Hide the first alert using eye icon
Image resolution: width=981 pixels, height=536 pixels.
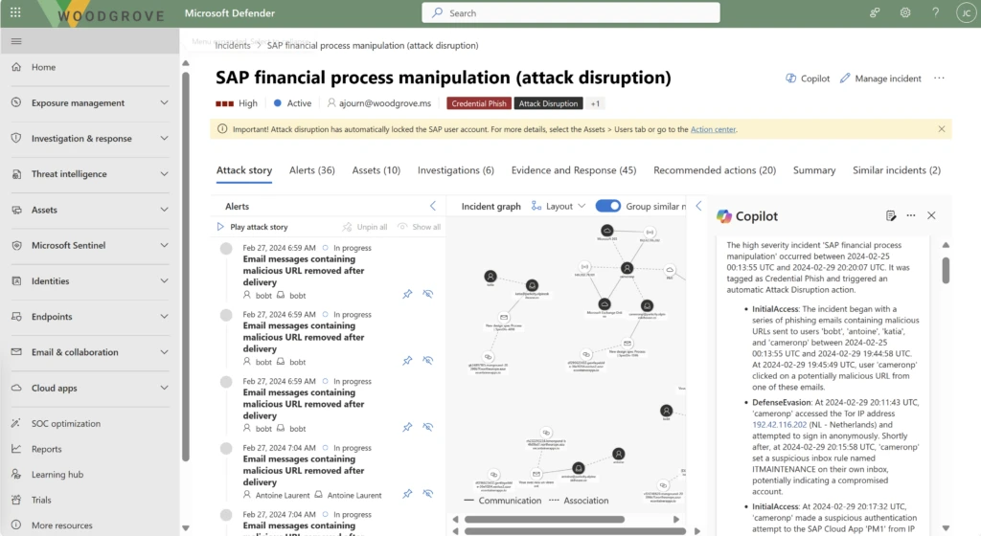[x=427, y=294]
